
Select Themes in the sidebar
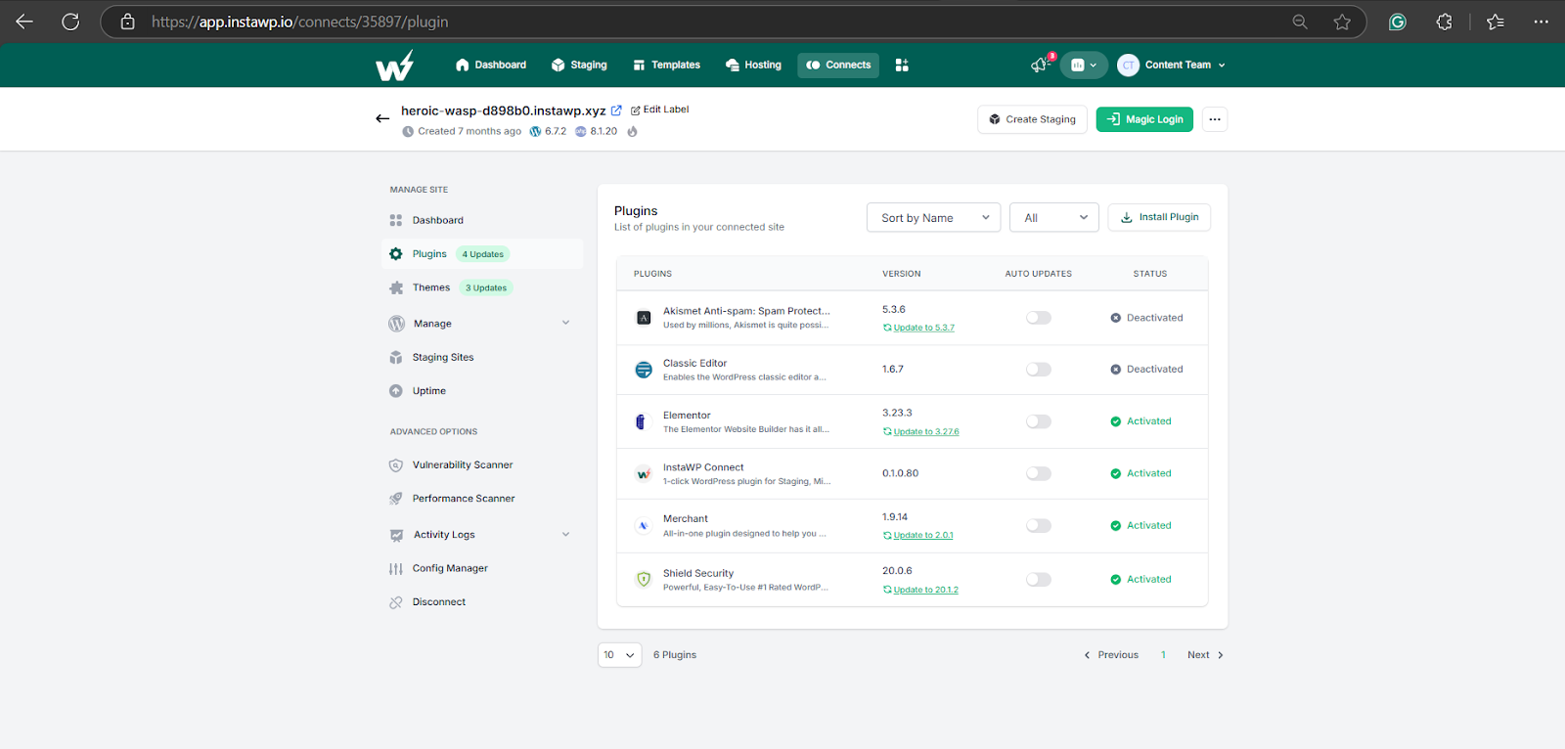click(x=482, y=287)
